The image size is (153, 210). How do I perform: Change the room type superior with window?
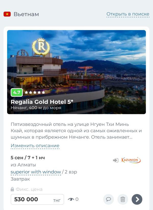pos(36,172)
